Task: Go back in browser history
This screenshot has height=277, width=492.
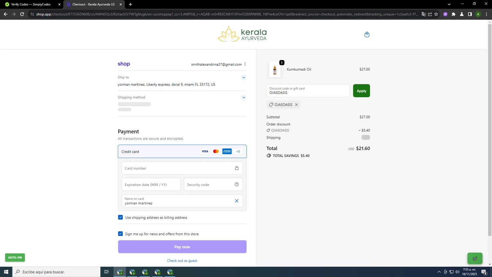Action: 6,14
